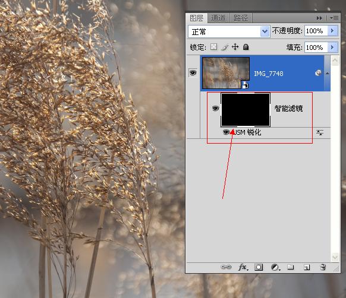Open USM sharpen blending options icon

coord(320,132)
